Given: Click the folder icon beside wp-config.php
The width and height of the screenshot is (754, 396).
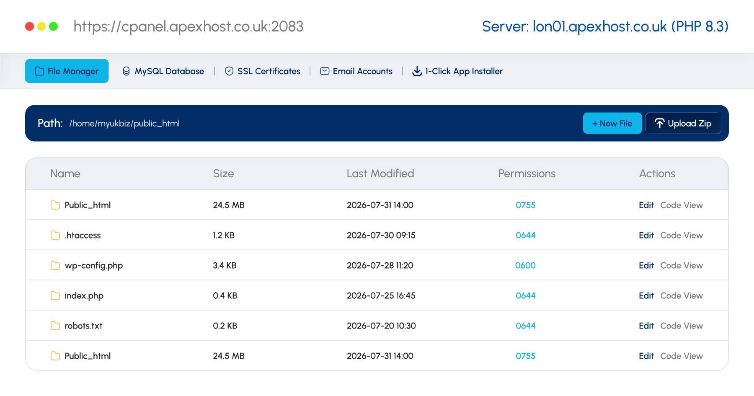Looking at the screenshot, I should (x=55, y=265).
